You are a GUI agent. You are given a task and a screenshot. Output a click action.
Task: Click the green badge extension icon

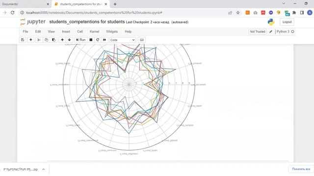(x=287, y=13)
